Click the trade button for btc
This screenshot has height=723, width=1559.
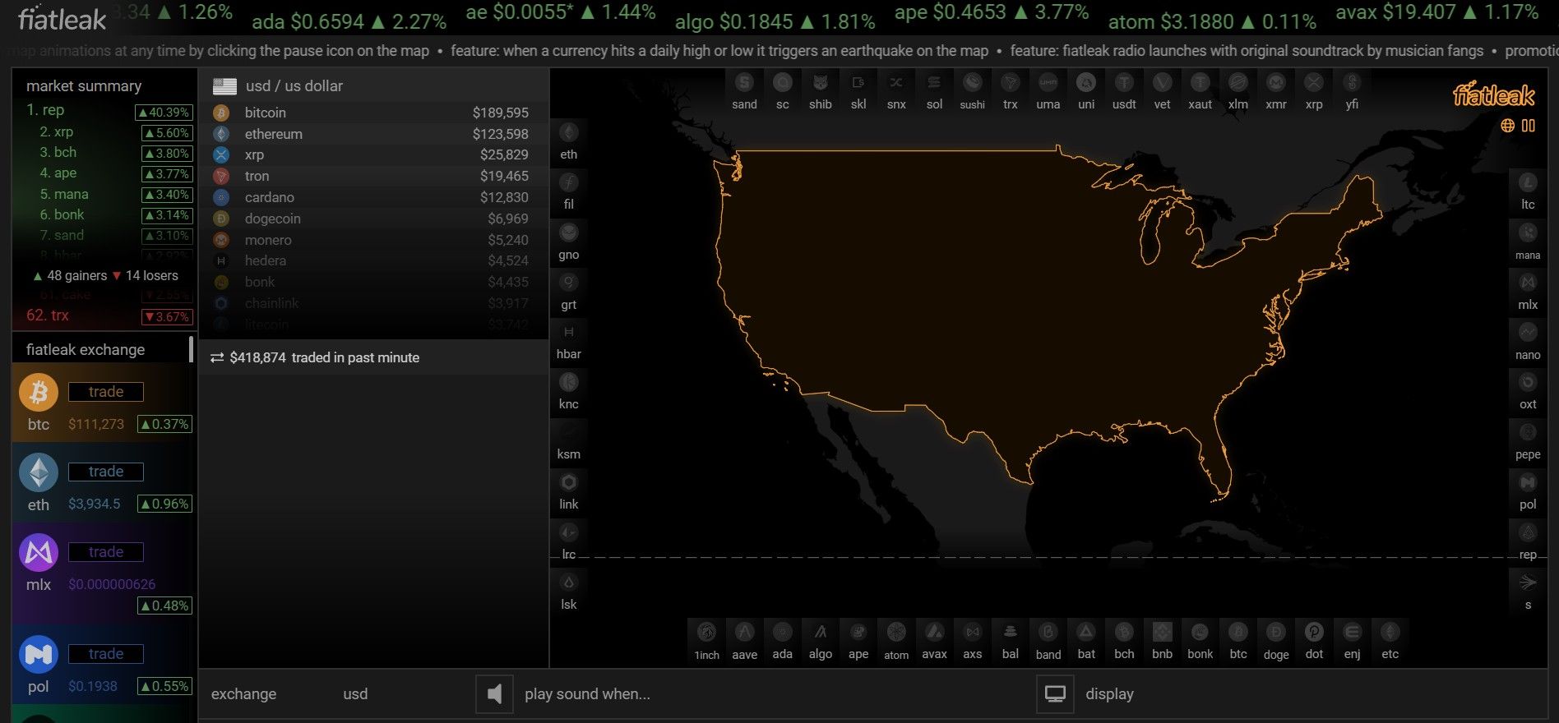(x=106, y=392)
